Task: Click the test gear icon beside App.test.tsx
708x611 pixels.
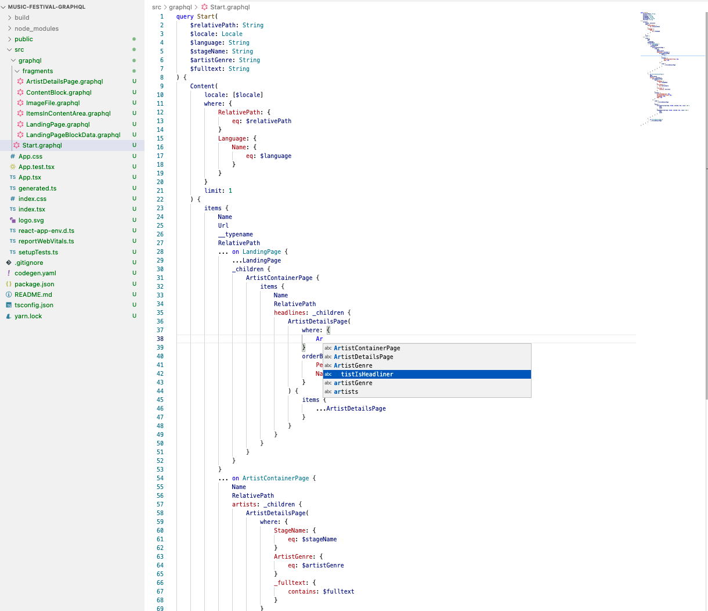Action: tap(13, 167)
